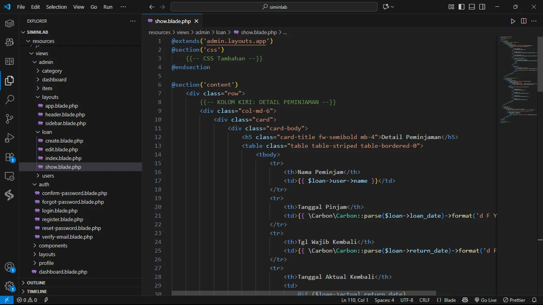Collapse the auth folder
The image size is (543, 305).
(x=44, y=184)
